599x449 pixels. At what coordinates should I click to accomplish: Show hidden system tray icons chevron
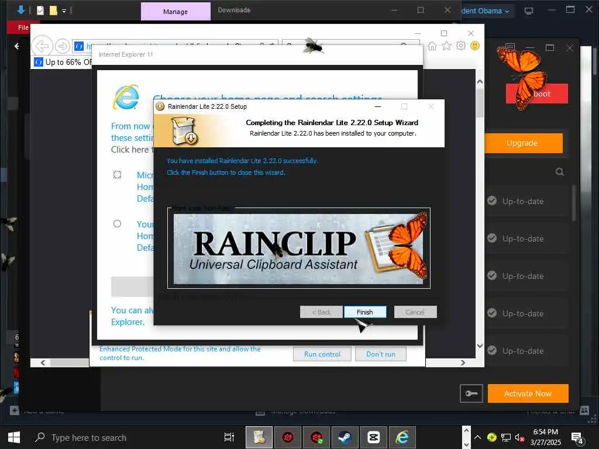click(477, 437)
